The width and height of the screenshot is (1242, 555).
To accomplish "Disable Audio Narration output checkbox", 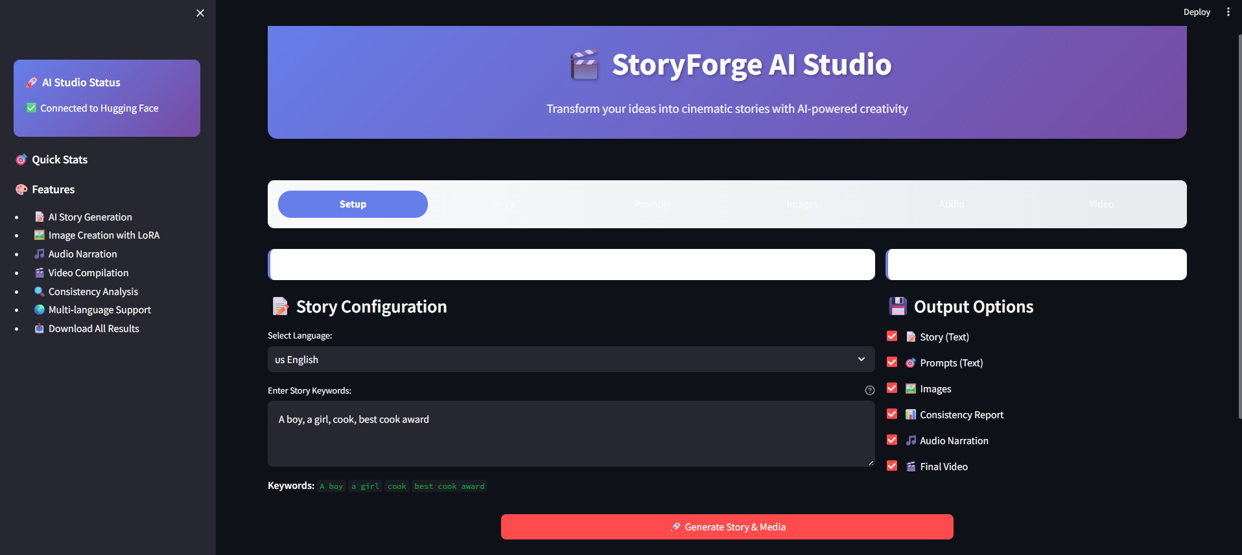I will 892,440.
